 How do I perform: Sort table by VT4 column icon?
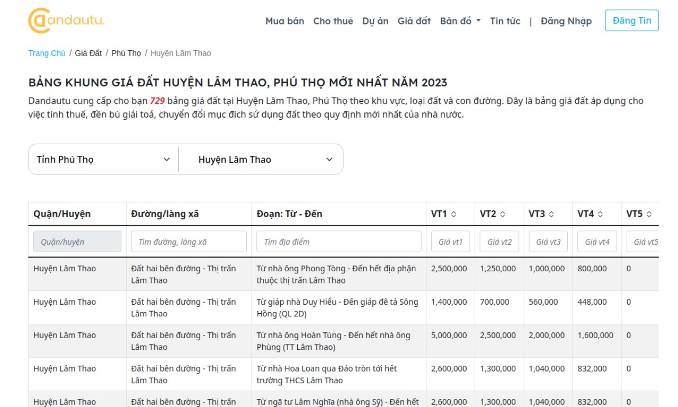(600, 214)
